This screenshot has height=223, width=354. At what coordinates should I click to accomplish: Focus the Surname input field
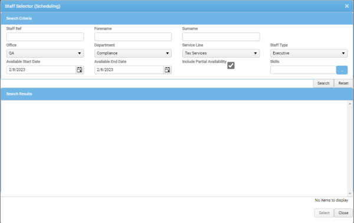point(221,37)
